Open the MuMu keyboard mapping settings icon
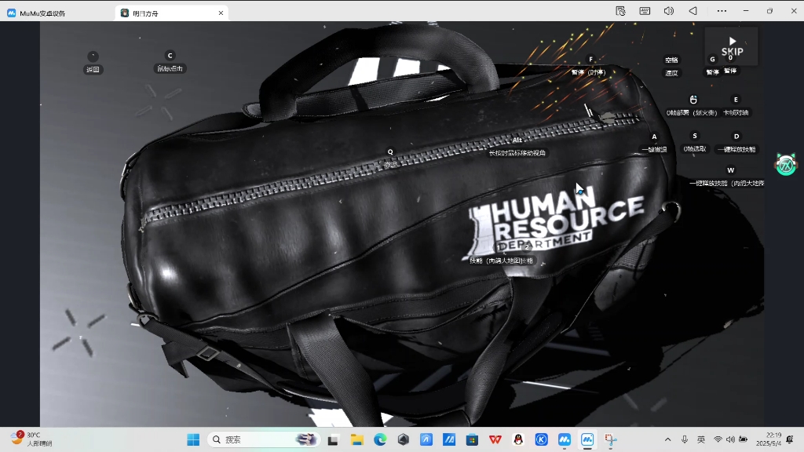Screen dimensions: 804x452 pyautogui.click(x=645, y=11)
